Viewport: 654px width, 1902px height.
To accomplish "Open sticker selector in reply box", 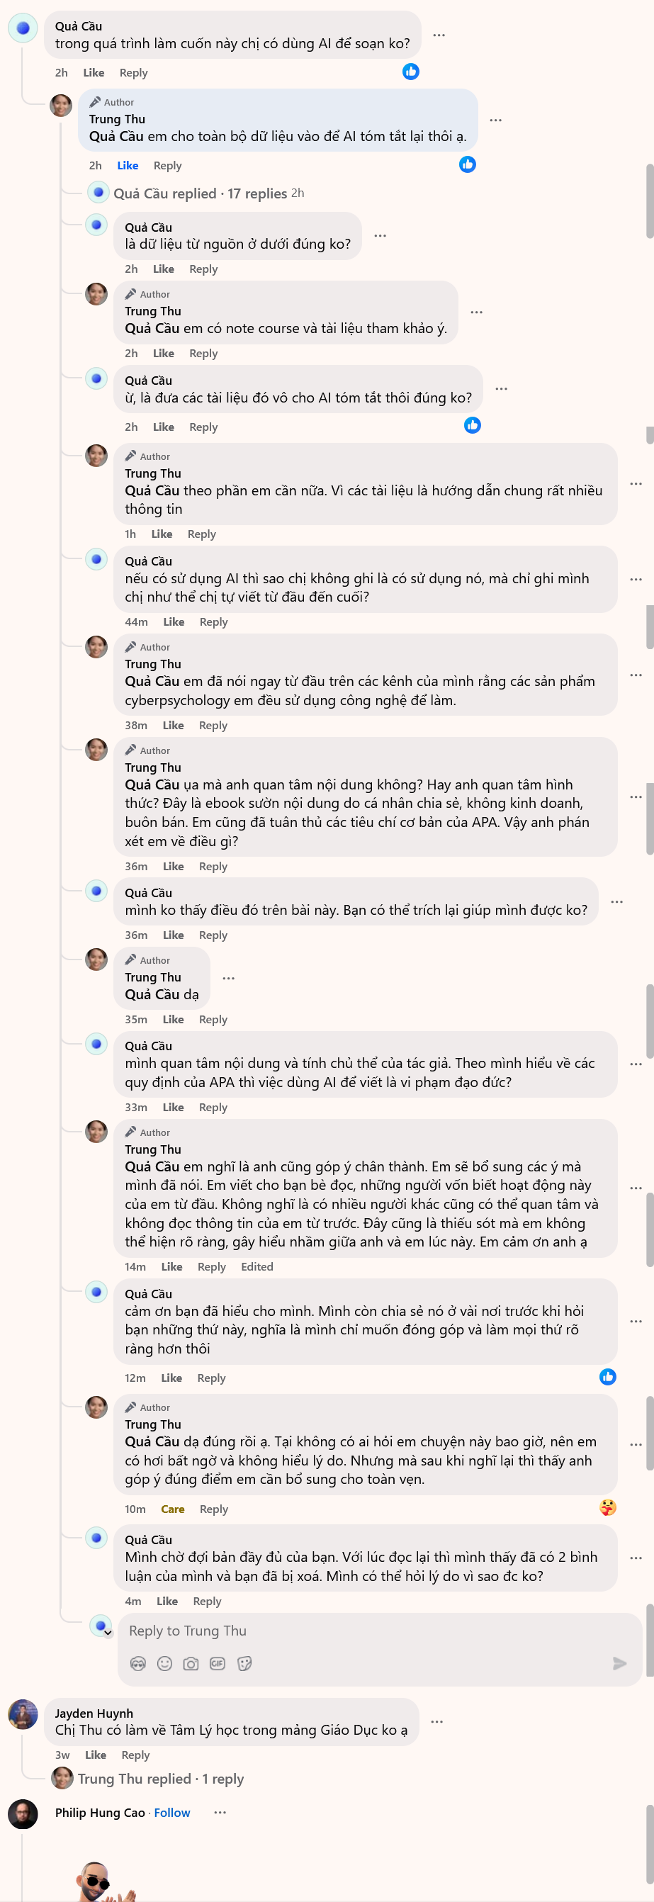I will click(x=244, y=1663).
